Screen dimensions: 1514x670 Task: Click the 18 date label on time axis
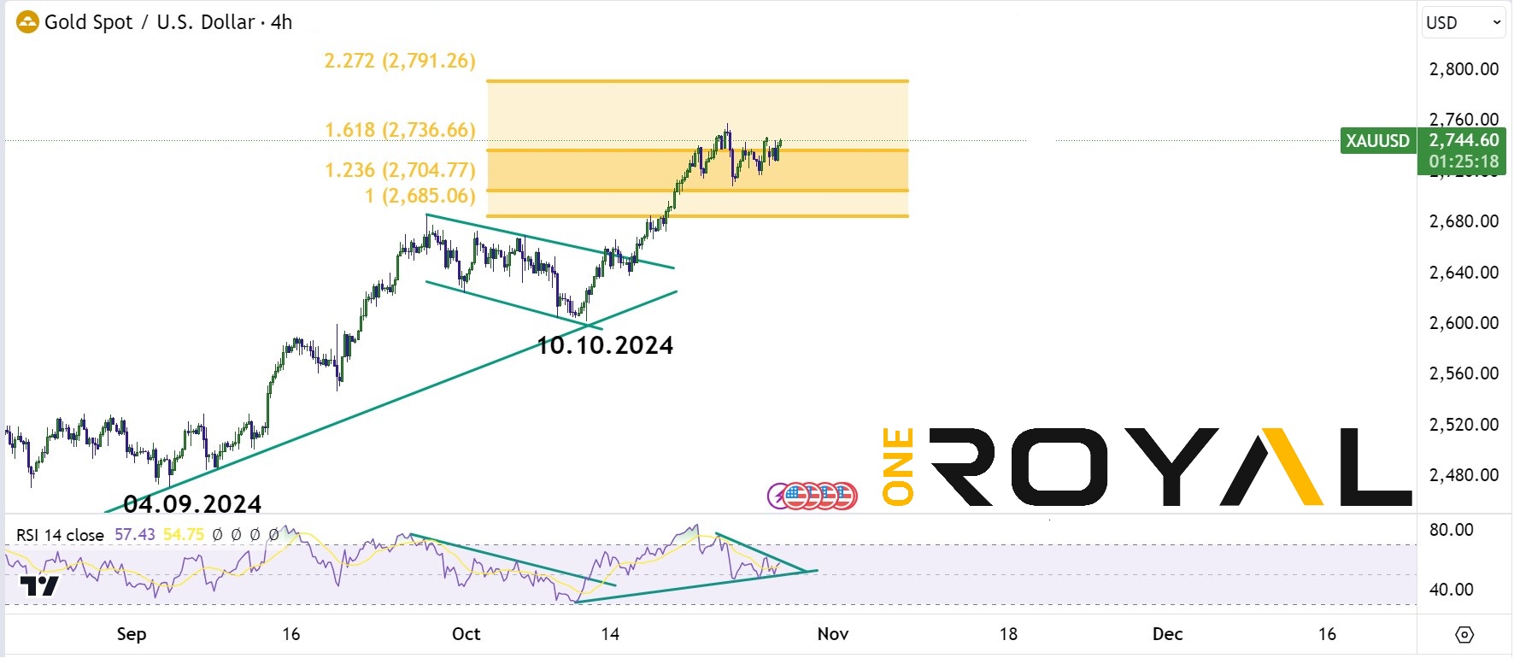coord(1008,634)
